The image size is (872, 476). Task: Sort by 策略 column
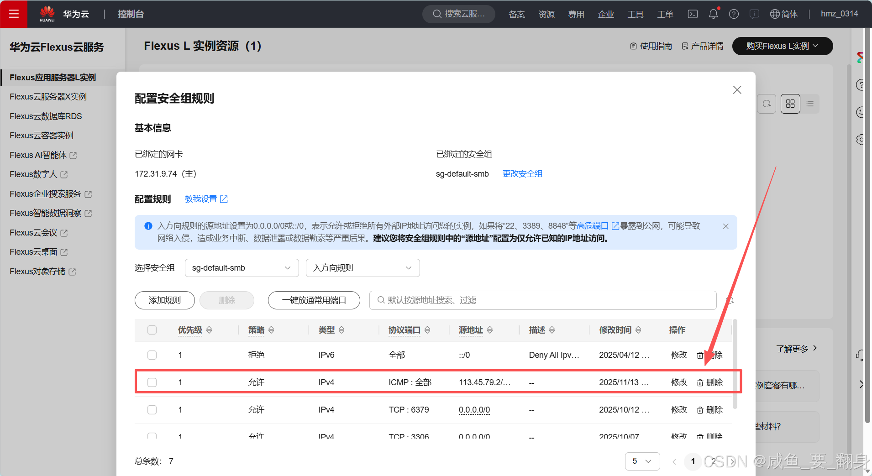[x=271, y=330]
